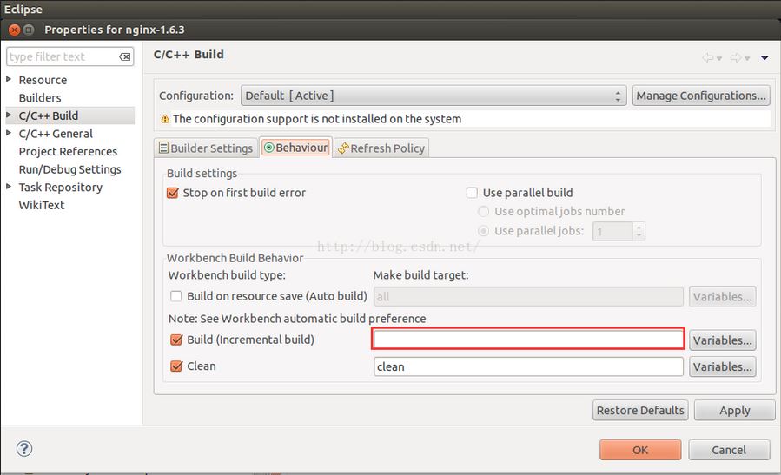The image size is (781, 475).
Task: Click the back navigation arrow icon
Action: coord(707,58)
